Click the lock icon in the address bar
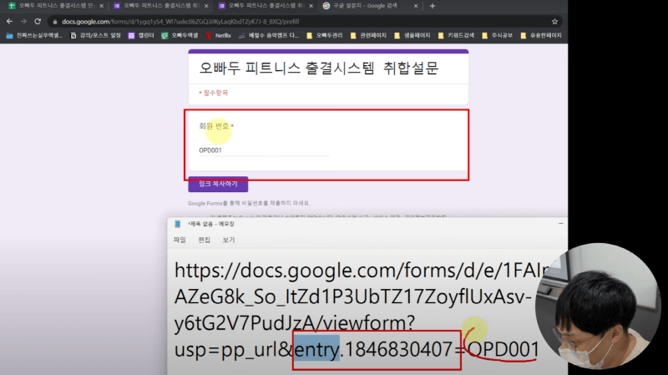This screenshot has width=668, height=375. [55, 22]
